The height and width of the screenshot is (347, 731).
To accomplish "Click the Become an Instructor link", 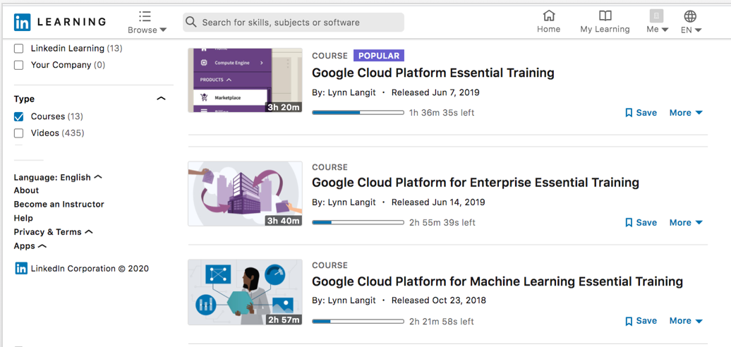I will [59, 204].
